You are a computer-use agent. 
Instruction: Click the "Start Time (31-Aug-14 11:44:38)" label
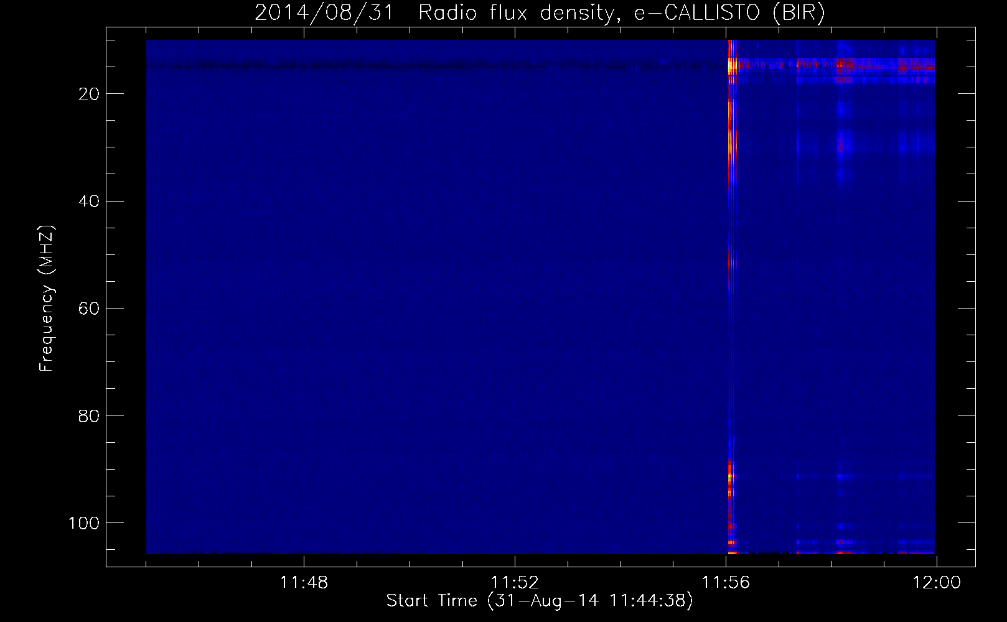(x=540, y=601)
